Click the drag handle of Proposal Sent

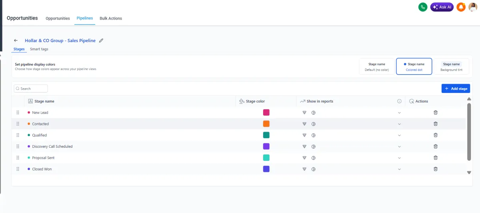[x=18, y=158]
